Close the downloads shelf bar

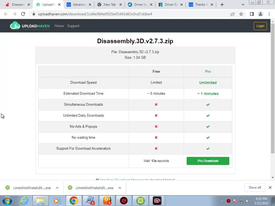coord(270,187)
